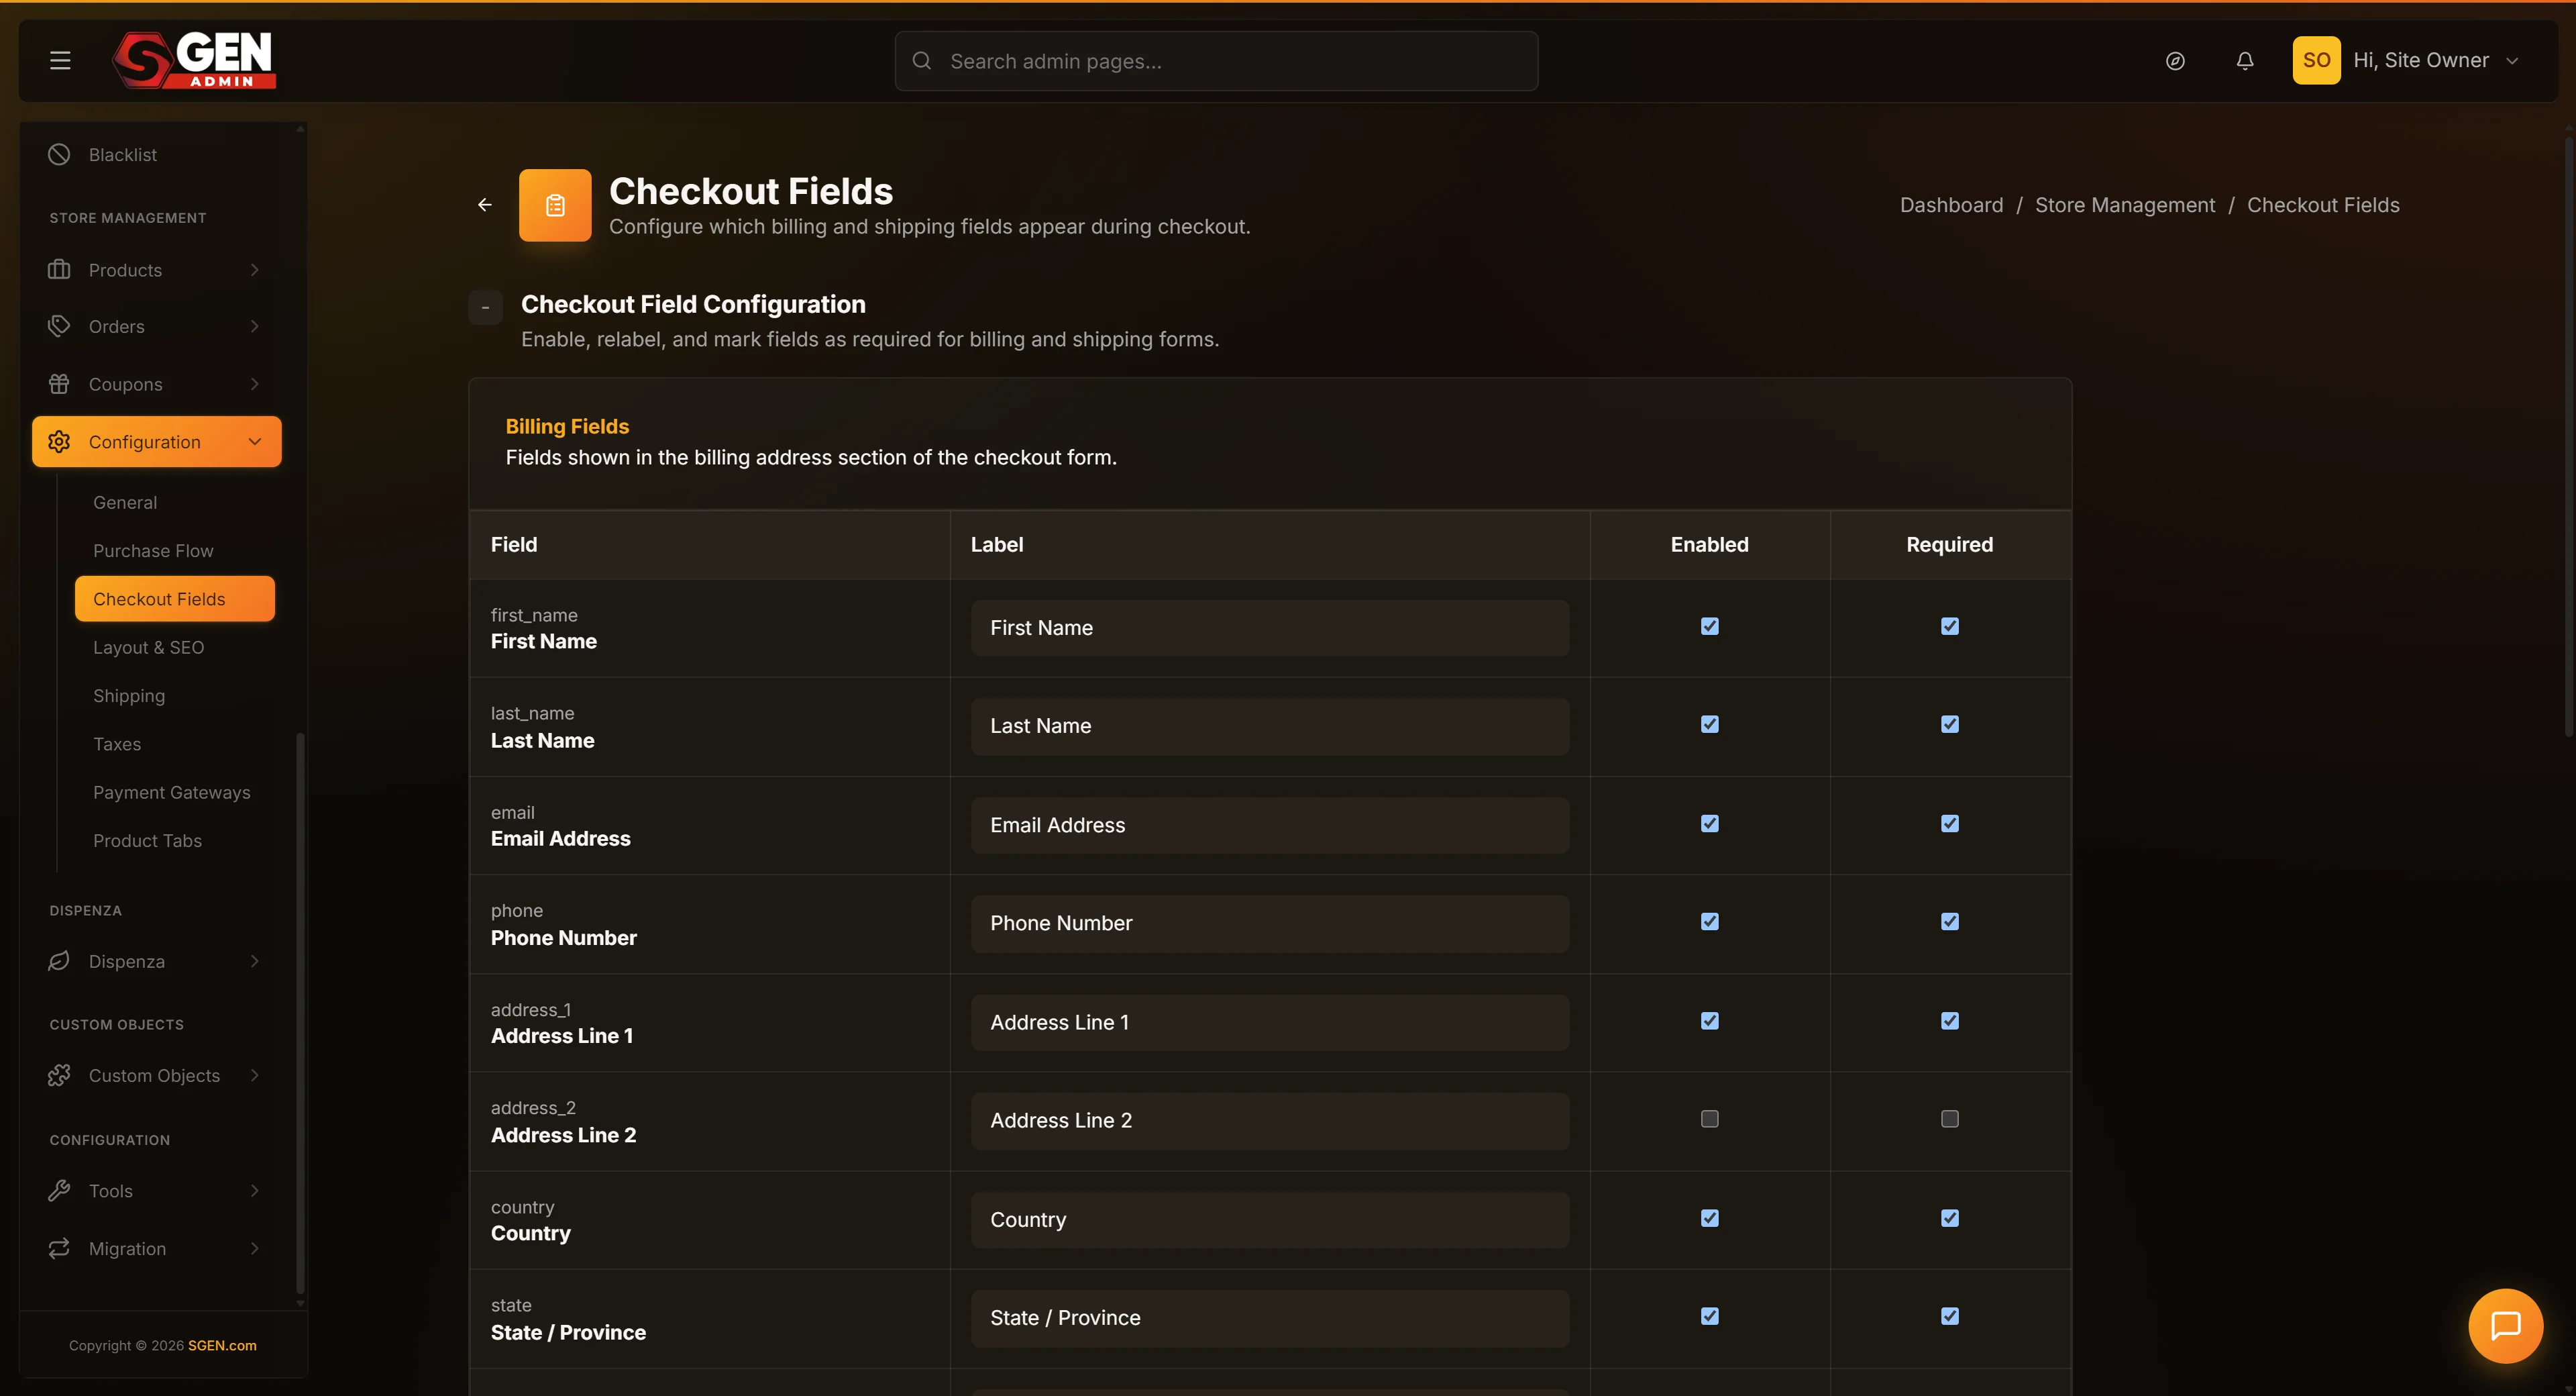
Task: Edit the State / Province label field
Action: click(x=1270, y=1318)
